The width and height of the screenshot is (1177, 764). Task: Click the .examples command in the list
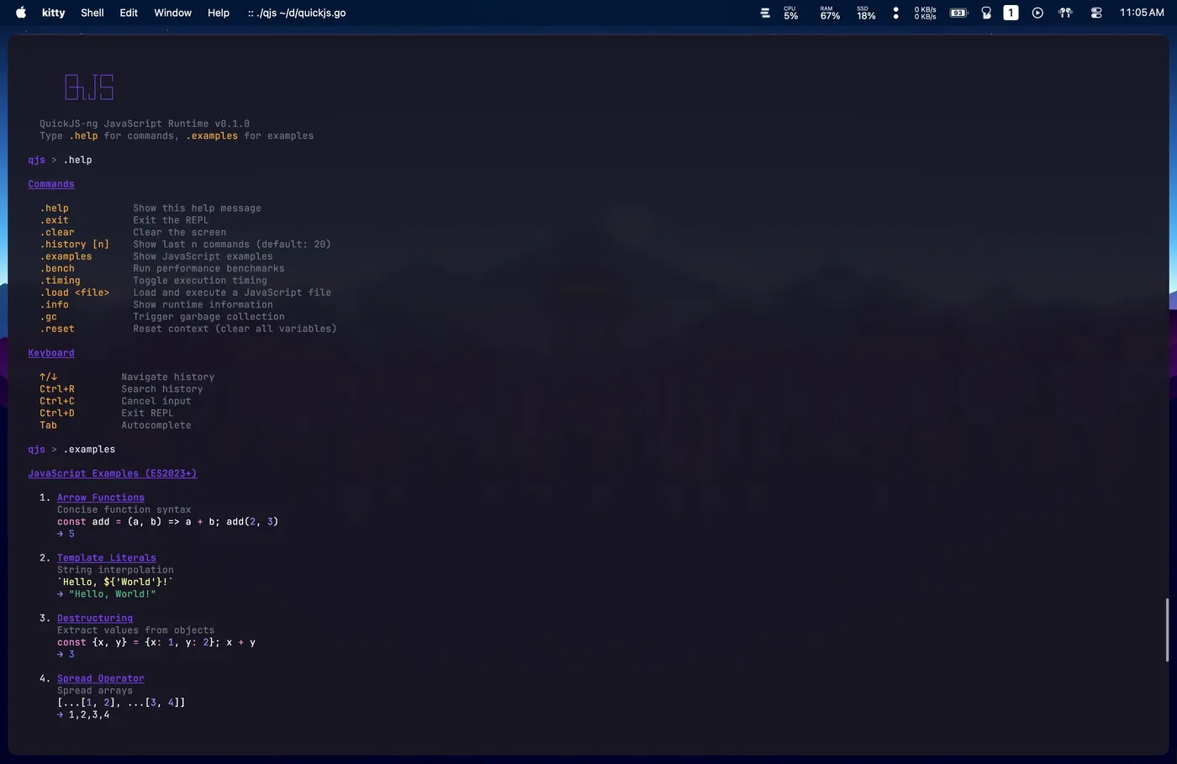[x=66, y=256]
